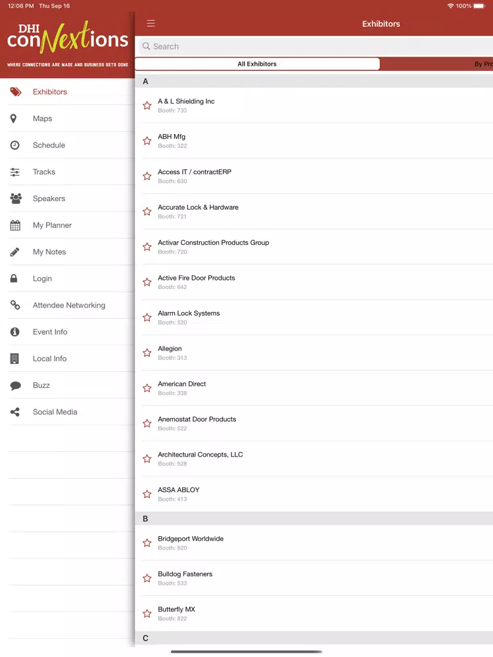Star the Allegion exhibitor
Image resolution: width=493 pixels, height=657 pixels.
[x=147, y=353]
